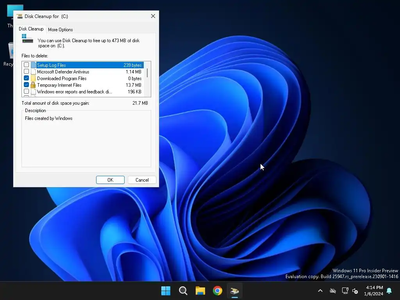Select the This PC desktop icon

point(10,16)
